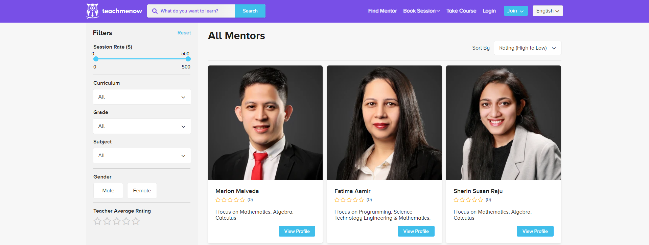
Task: Toggle the Female gender filter
Action: coord(142,191)
